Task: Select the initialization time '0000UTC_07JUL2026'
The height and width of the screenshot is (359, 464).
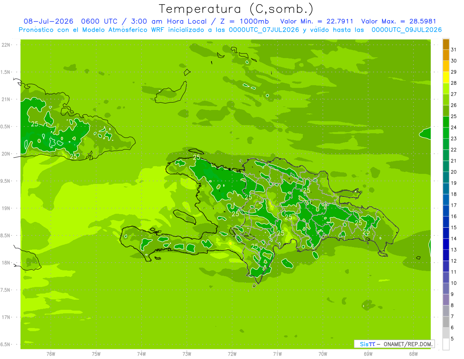Action: [264, 30]
